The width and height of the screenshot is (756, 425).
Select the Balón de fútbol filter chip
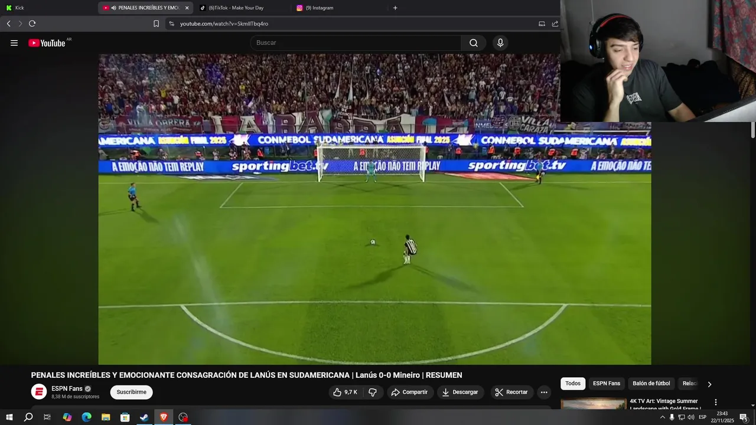pyautogui.click(x=651, y=384)
